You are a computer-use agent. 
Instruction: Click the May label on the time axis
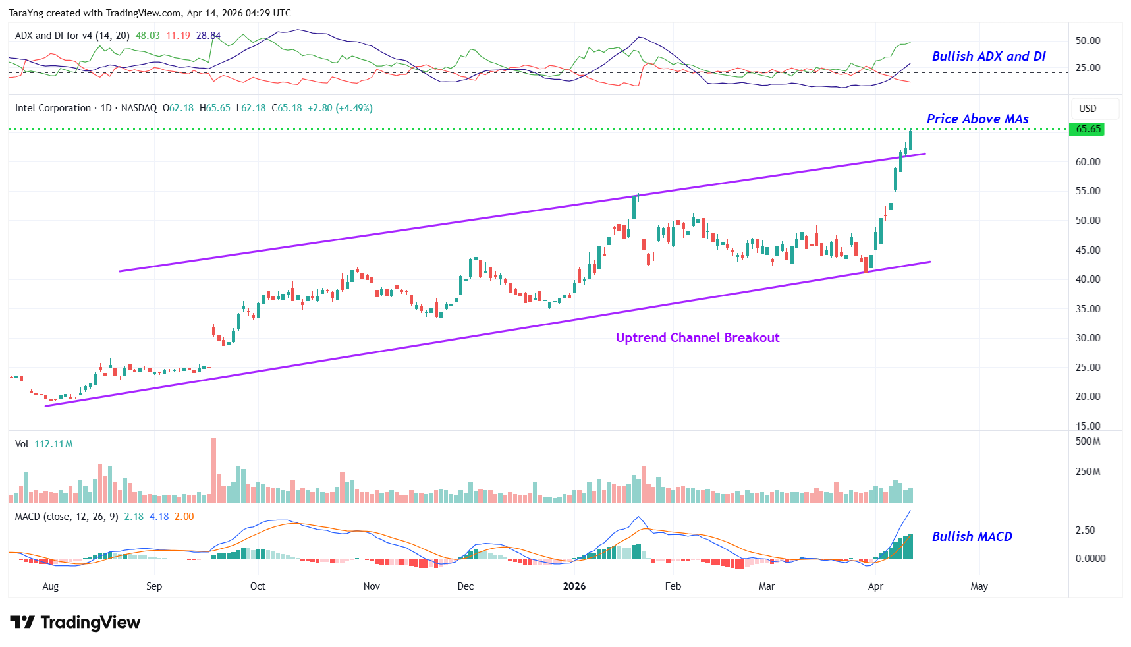pos(979,586)
